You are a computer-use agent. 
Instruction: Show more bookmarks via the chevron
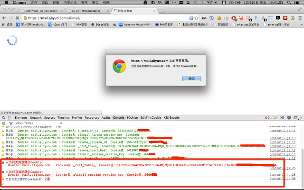click(301, 24)
